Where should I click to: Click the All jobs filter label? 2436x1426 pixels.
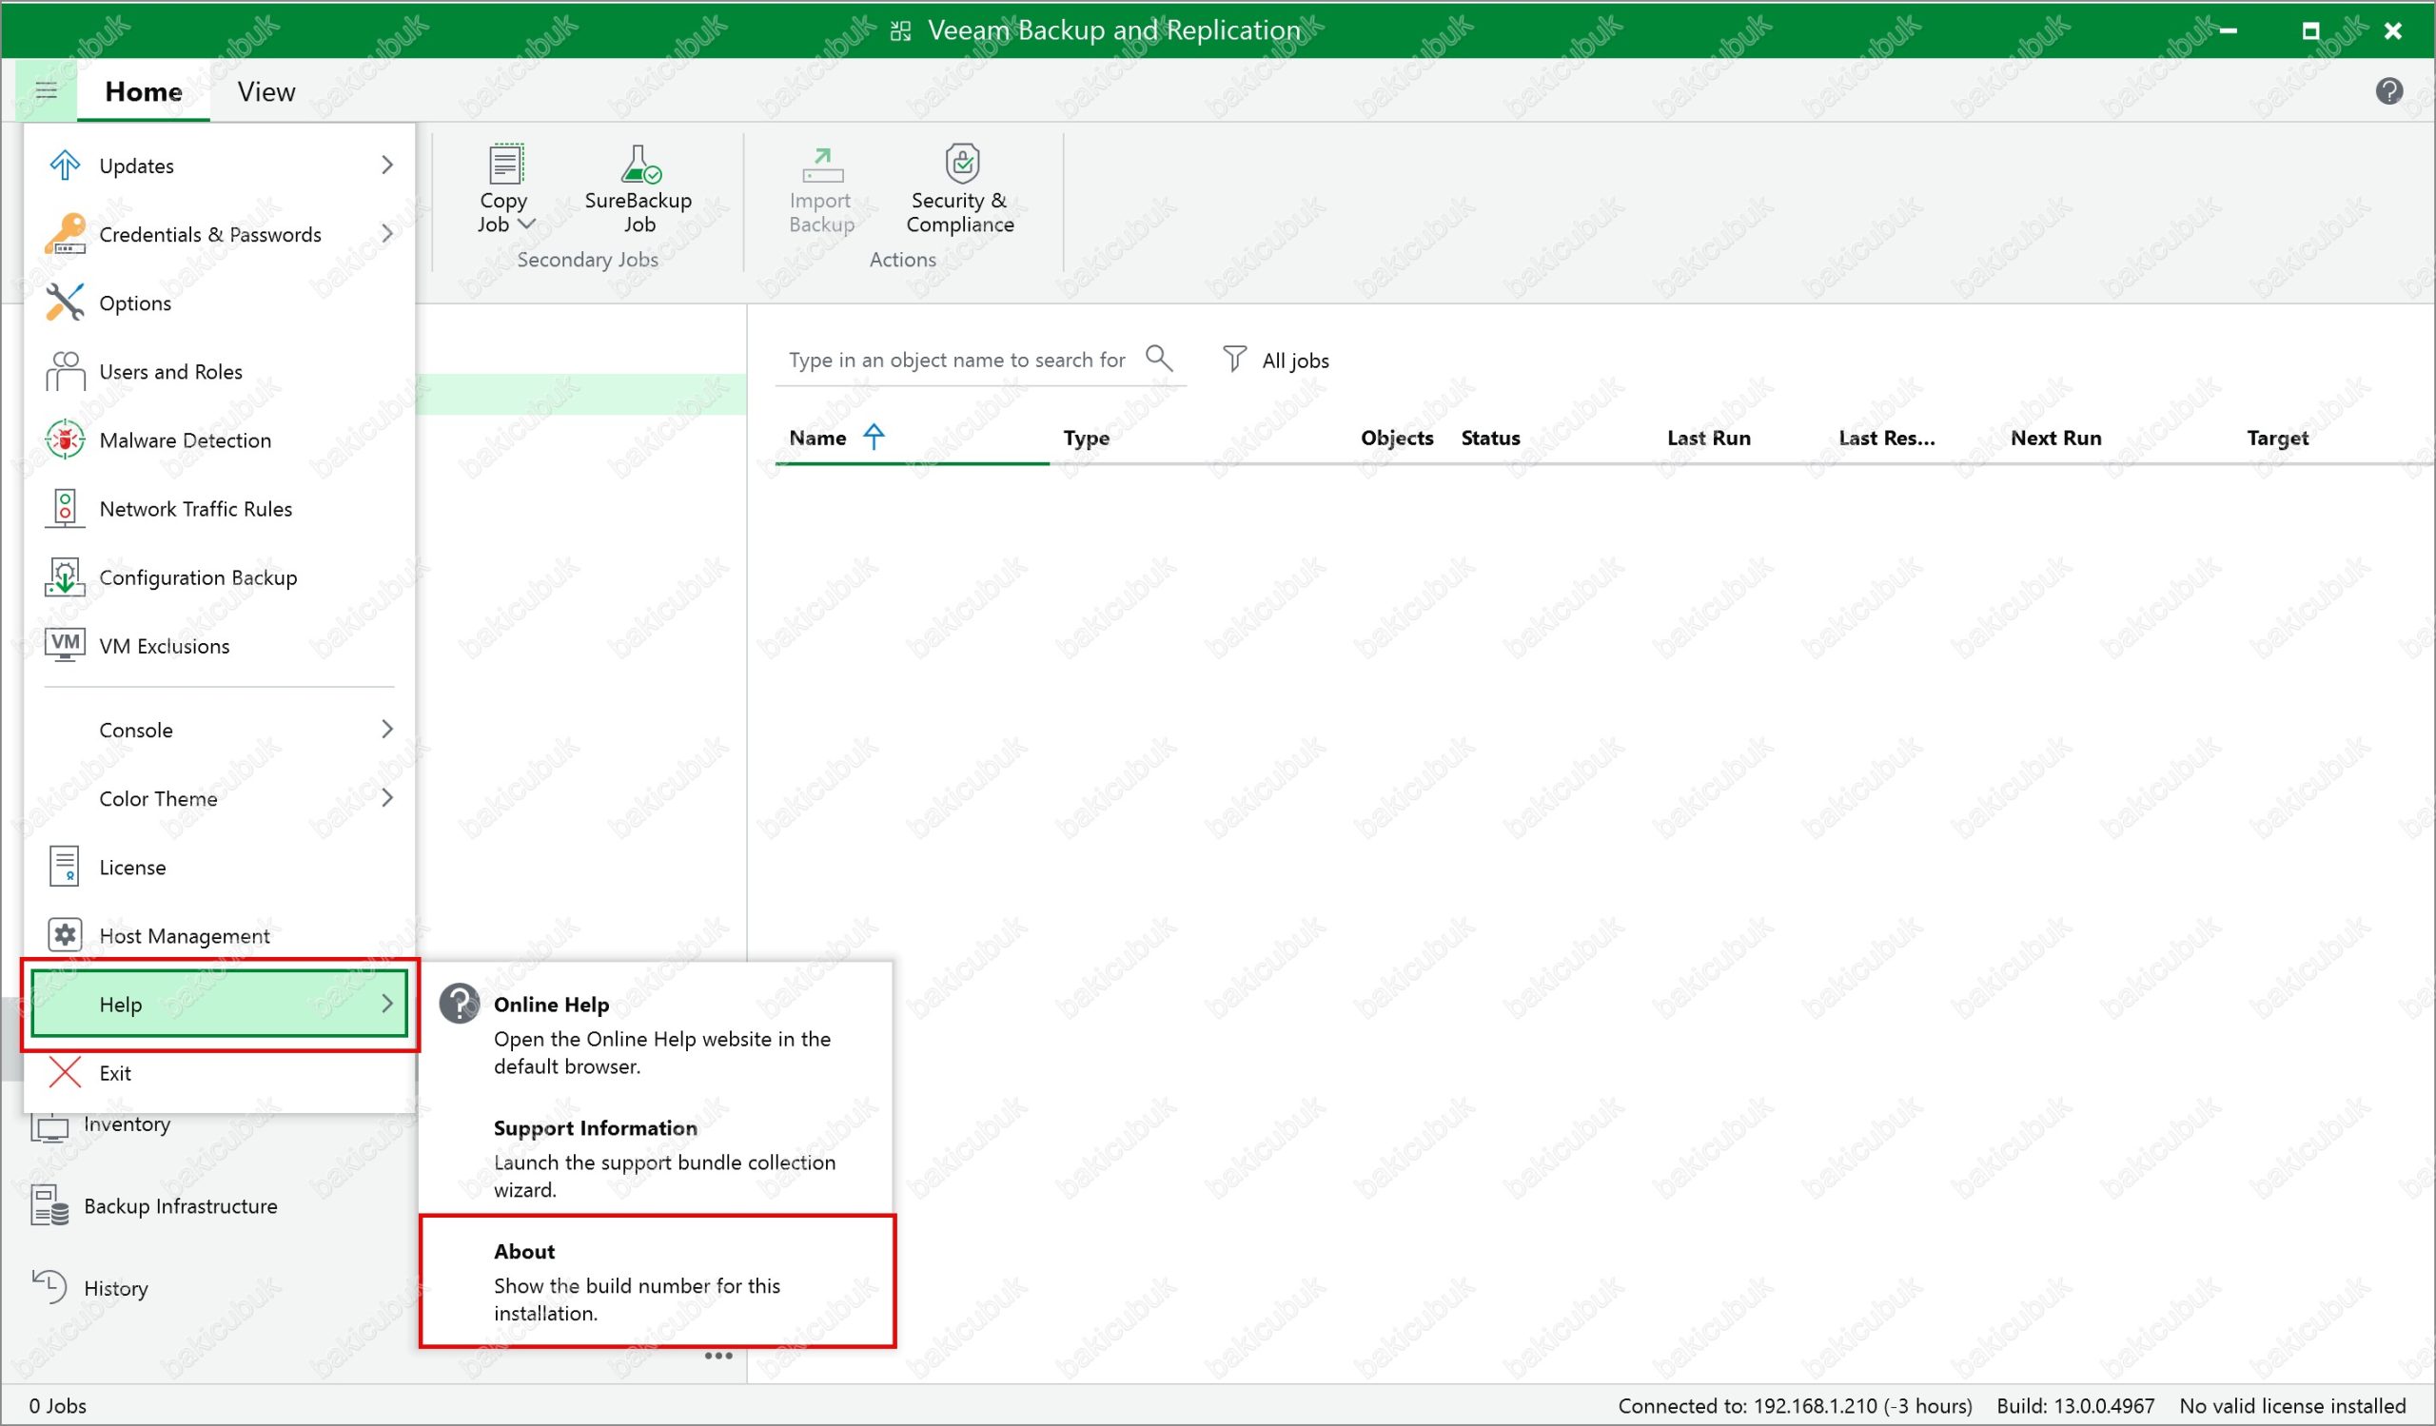pos(1295,361)
